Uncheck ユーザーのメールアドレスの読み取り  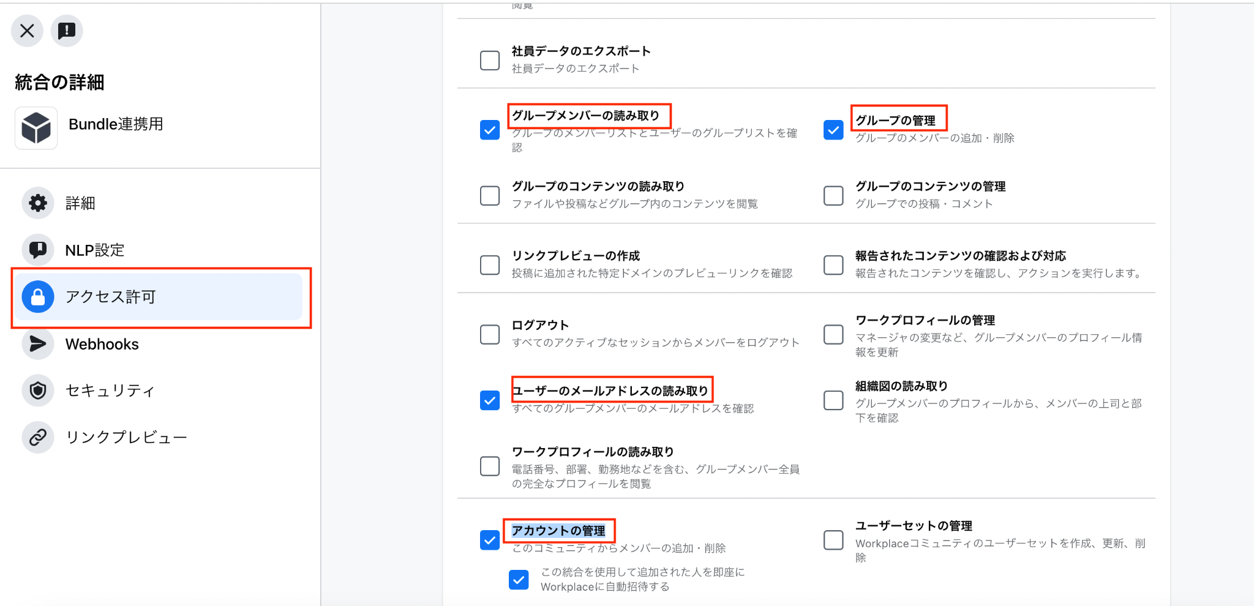(x=490, y=400)
